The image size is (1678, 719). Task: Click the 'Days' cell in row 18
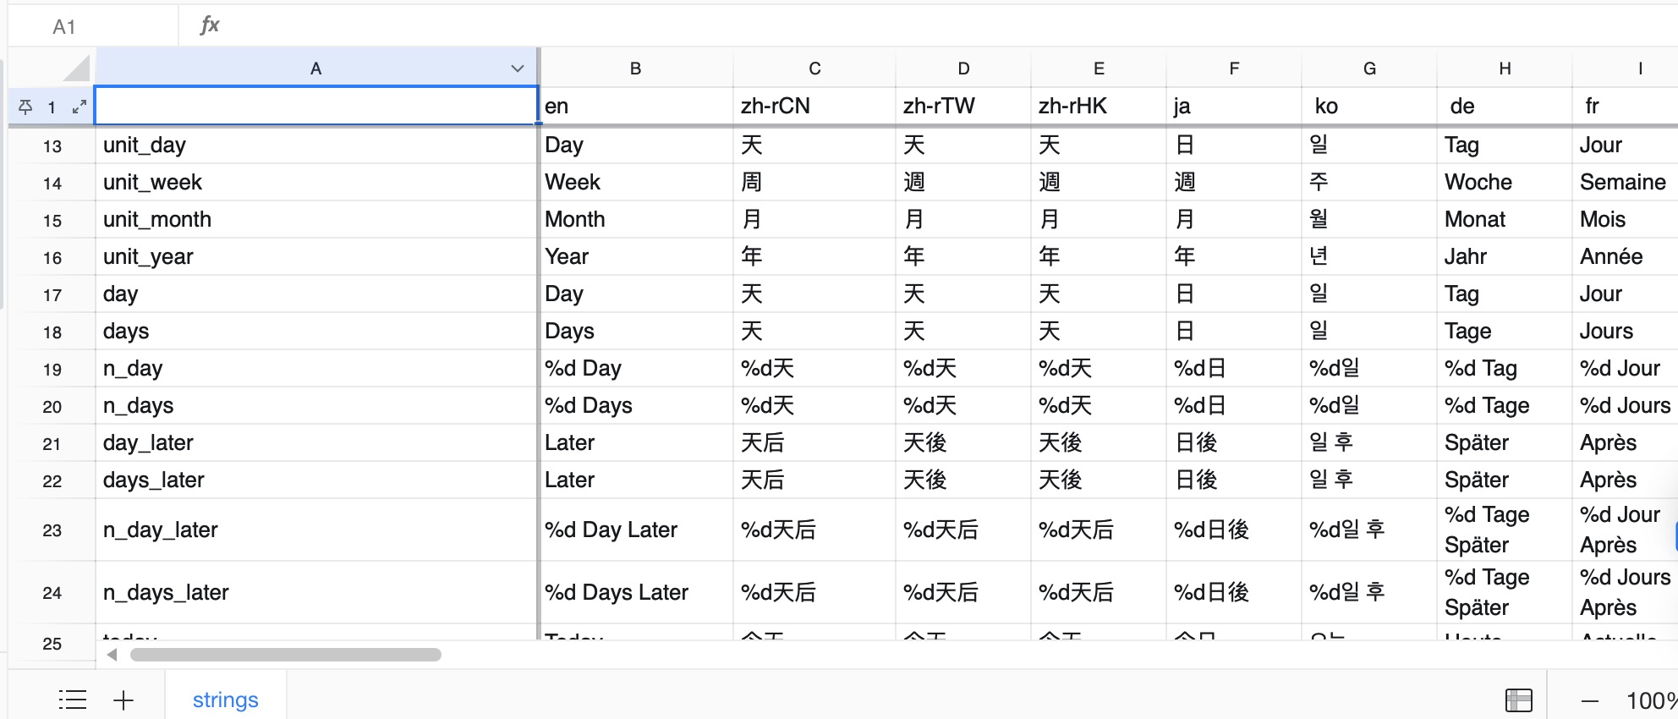click(636, 331)
